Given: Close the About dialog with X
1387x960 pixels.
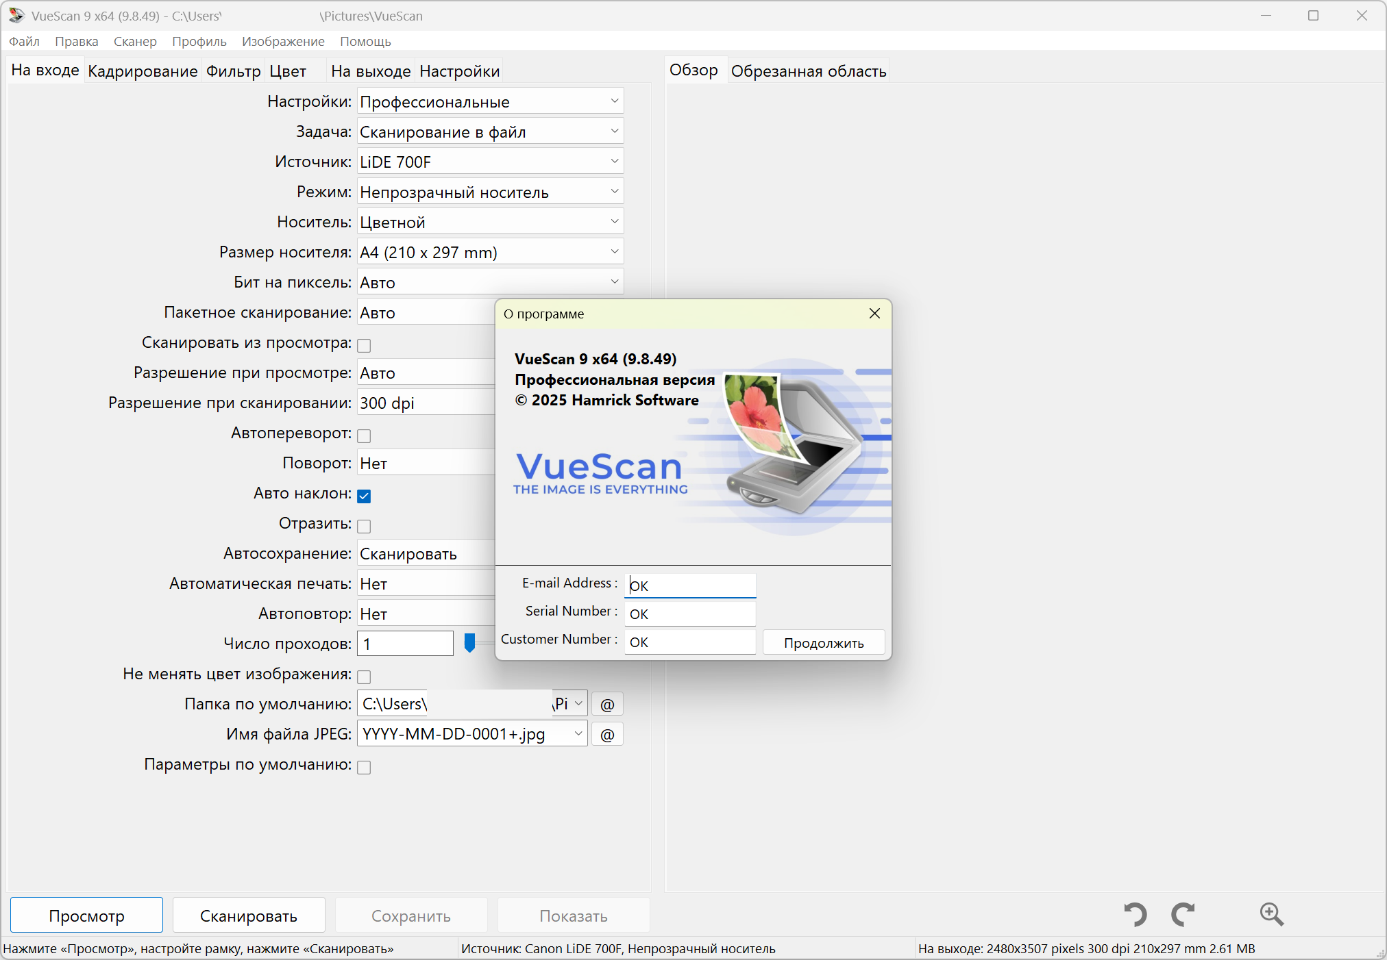Looking at the screenshot, I should 874,314.
